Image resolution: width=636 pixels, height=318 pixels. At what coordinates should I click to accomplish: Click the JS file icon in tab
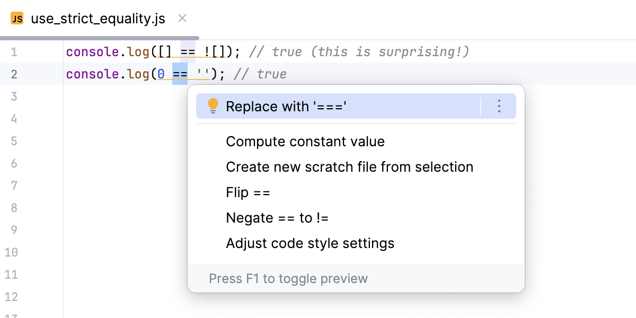coord(17,19)
